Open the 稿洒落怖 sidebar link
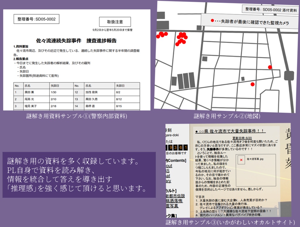 pyautogui.click(x=174, y=201)
